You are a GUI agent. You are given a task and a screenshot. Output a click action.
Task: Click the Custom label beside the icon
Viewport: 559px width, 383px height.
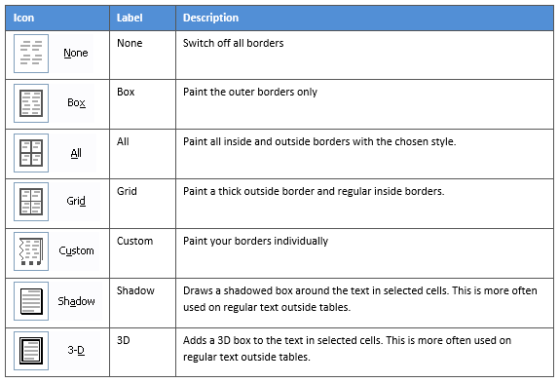click(76, 250)
